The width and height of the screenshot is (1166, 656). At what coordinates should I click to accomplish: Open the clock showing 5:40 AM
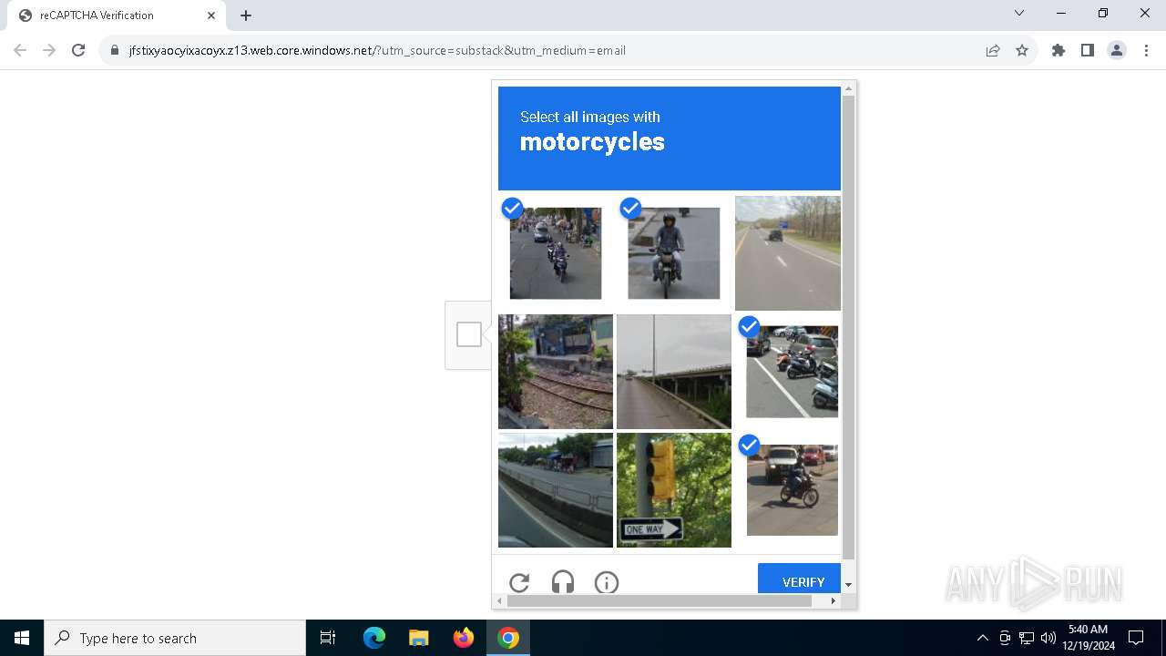tap(1088, 638)
